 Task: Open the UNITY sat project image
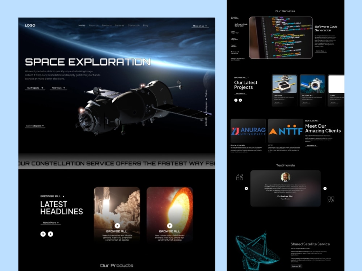point(285,84)
